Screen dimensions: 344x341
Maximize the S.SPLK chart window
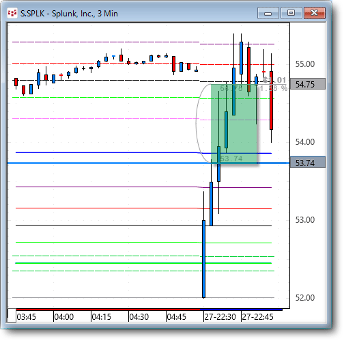tap(291, 13)
